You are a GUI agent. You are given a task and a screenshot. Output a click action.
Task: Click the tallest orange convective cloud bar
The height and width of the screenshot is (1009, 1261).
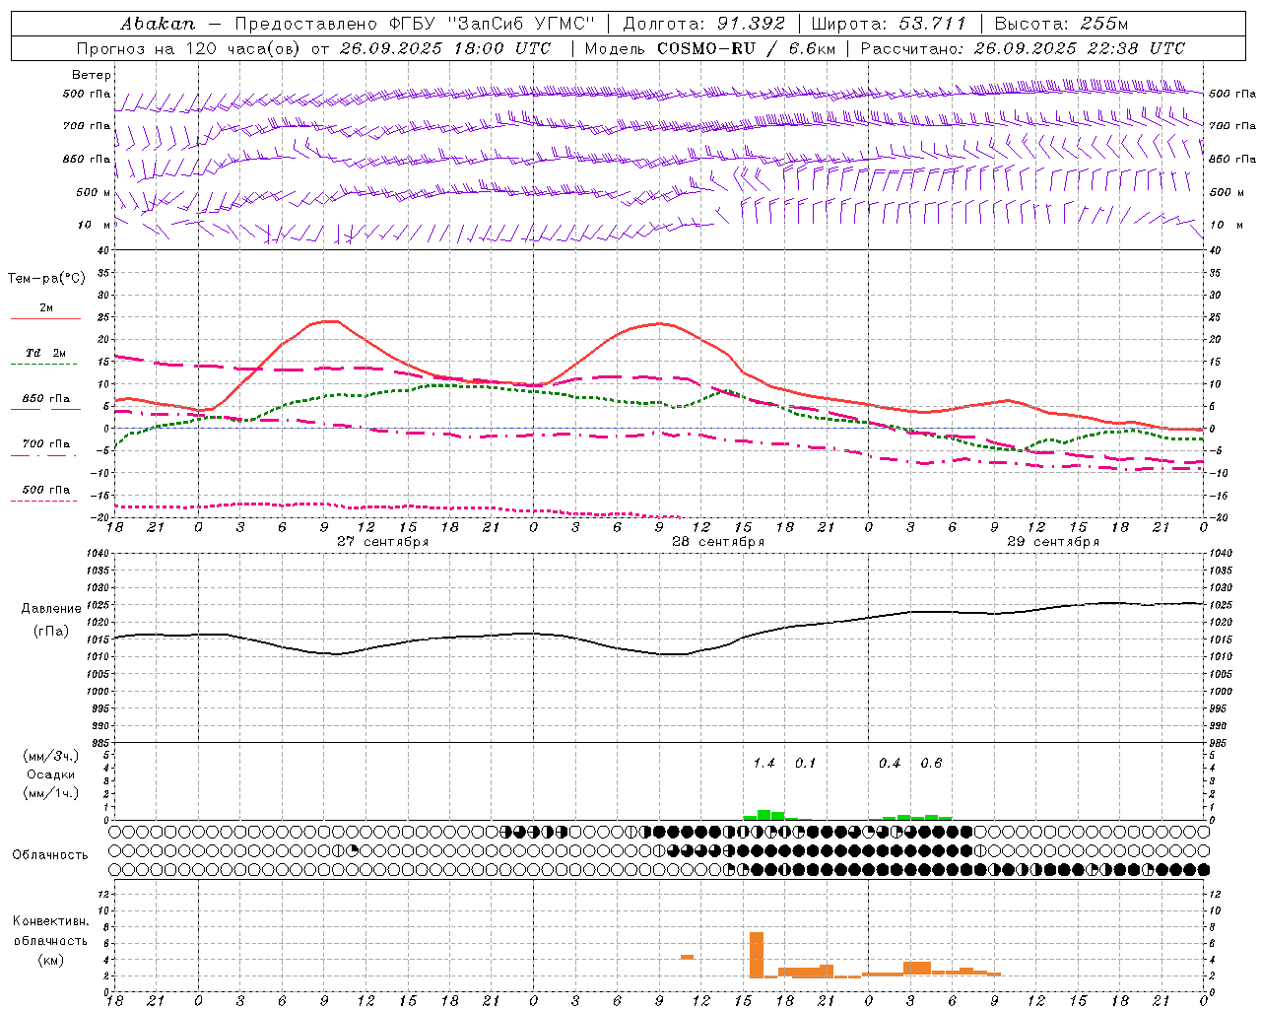(757, 954)
